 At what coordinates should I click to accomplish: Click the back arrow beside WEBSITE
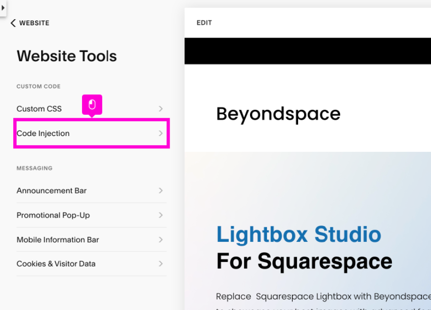(x=13, y=23)
